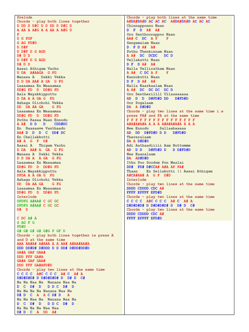
Task: Click text 'press FA# and FA at the same time'
Action: point(163,116)
